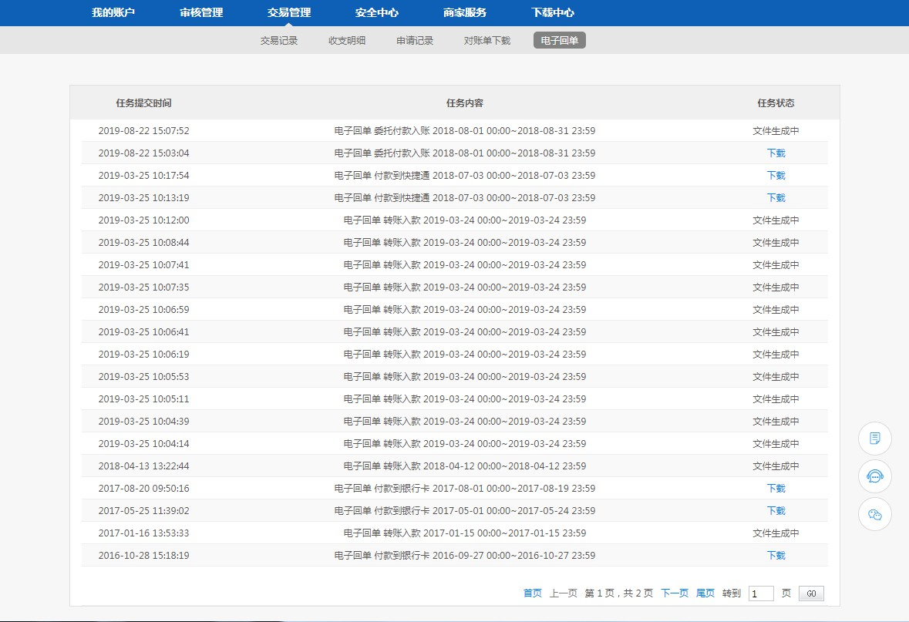Open the 商家服务 menu
The width and height of the screenshot is (909, 622).
coord(465,12)
